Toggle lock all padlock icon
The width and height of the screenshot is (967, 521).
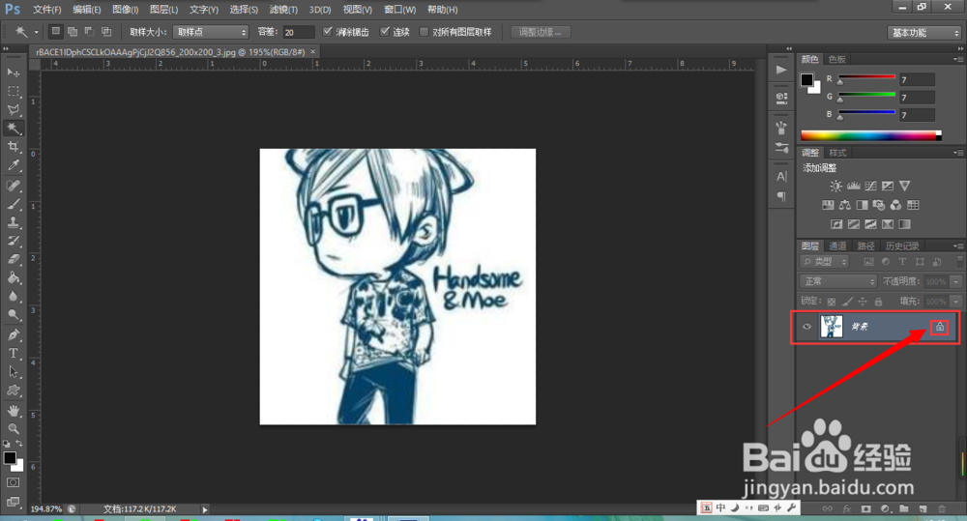click(x=878, y=302)
